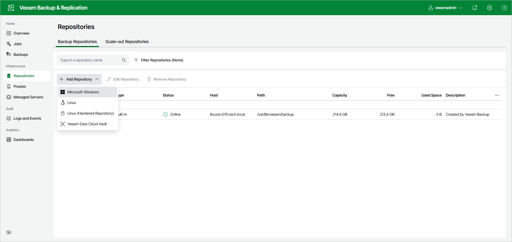Click the Remove Repository button
Image resolution: width=512 pixels, height=242 pixels.
[x=167, y=79]
